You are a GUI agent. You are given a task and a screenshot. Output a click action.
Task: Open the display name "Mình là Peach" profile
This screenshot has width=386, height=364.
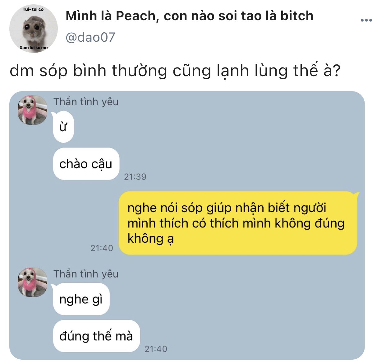pyautogui.click(x=110, y=16)
